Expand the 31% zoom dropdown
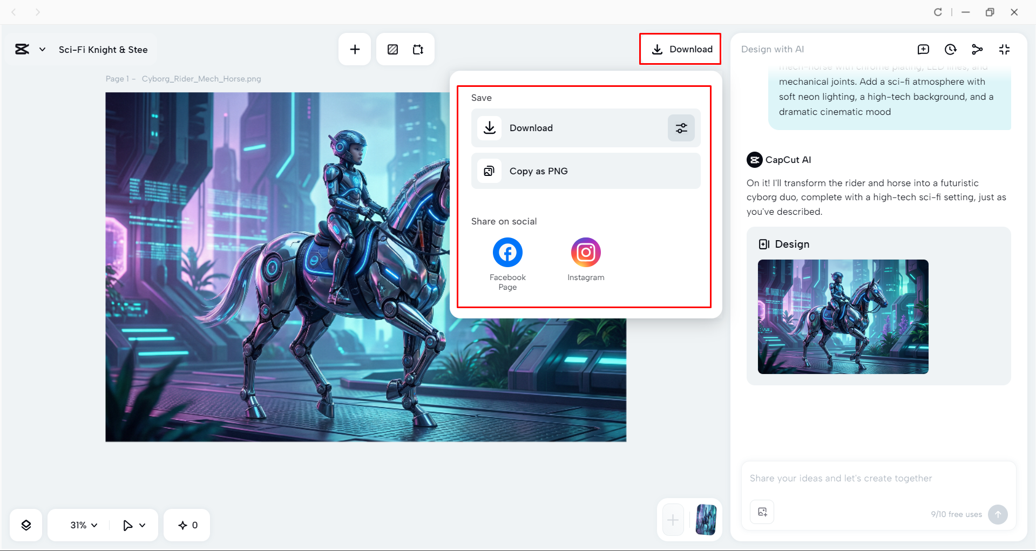Image resolution: width=1036 pixels, height=551 pixels. click(x=84, y=525)
